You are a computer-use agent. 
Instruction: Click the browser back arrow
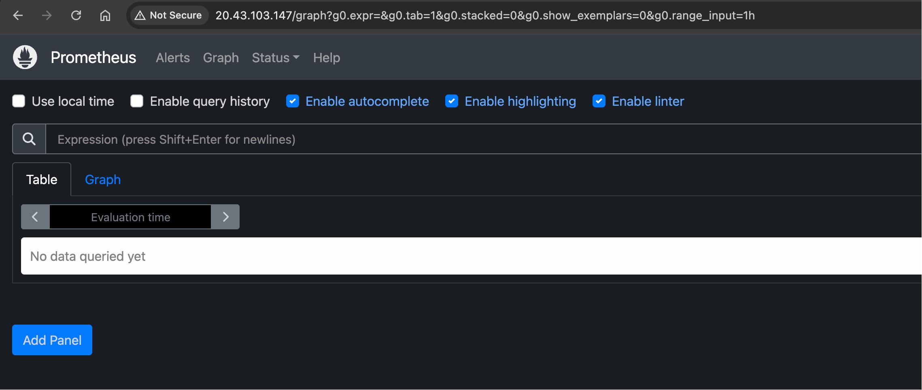coord(17,15)
